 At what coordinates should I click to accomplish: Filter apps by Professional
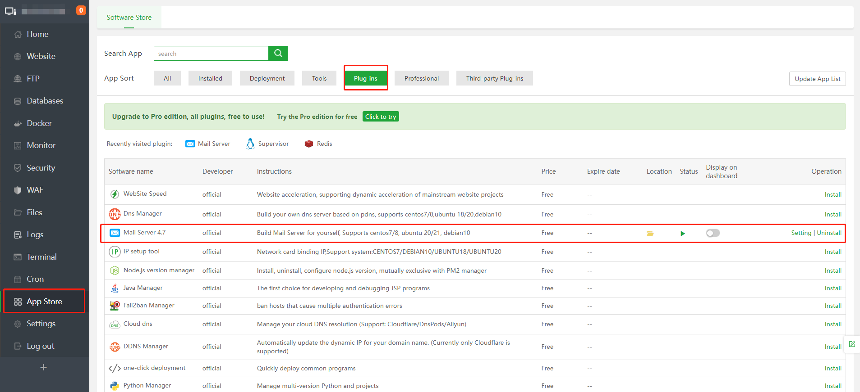tap(422, 78)
